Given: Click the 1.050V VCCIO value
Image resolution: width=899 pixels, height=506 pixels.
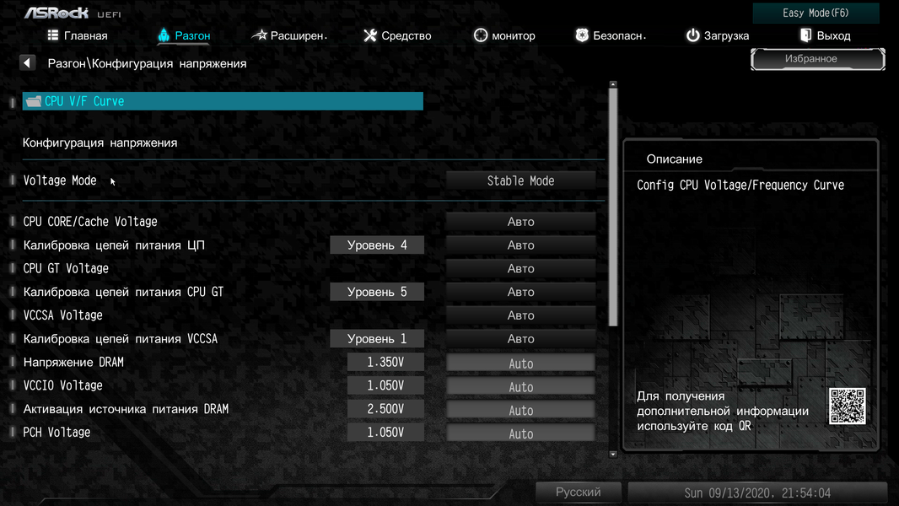Looking at the screenshot, I should 385,385.
